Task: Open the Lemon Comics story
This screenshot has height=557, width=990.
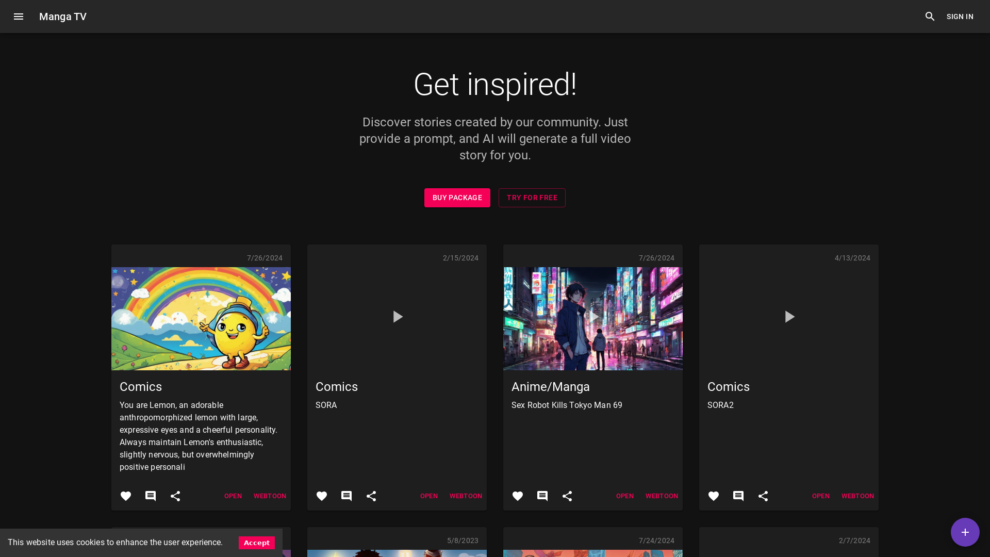Action: point(233,496)
